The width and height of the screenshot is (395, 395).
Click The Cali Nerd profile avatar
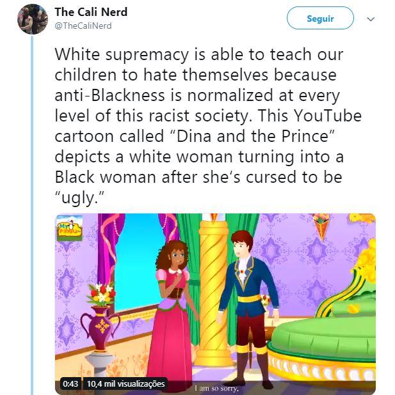point(32,19)
